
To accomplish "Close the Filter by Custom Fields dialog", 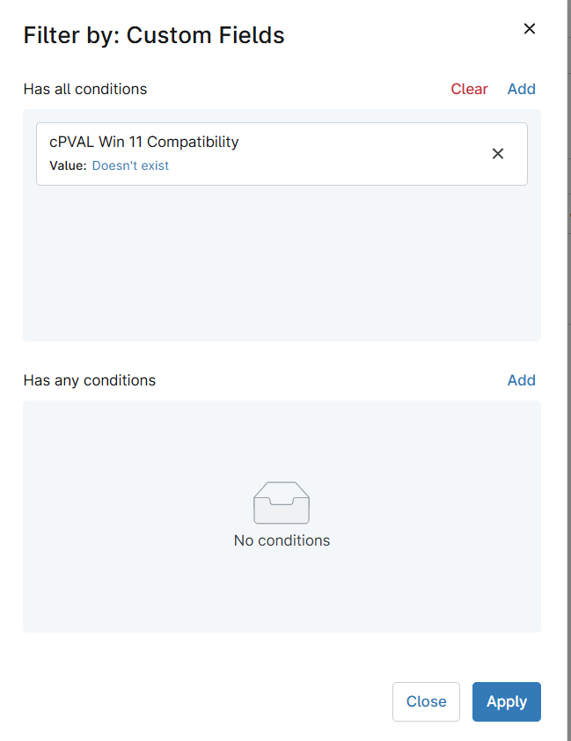I will click(530, 29).
